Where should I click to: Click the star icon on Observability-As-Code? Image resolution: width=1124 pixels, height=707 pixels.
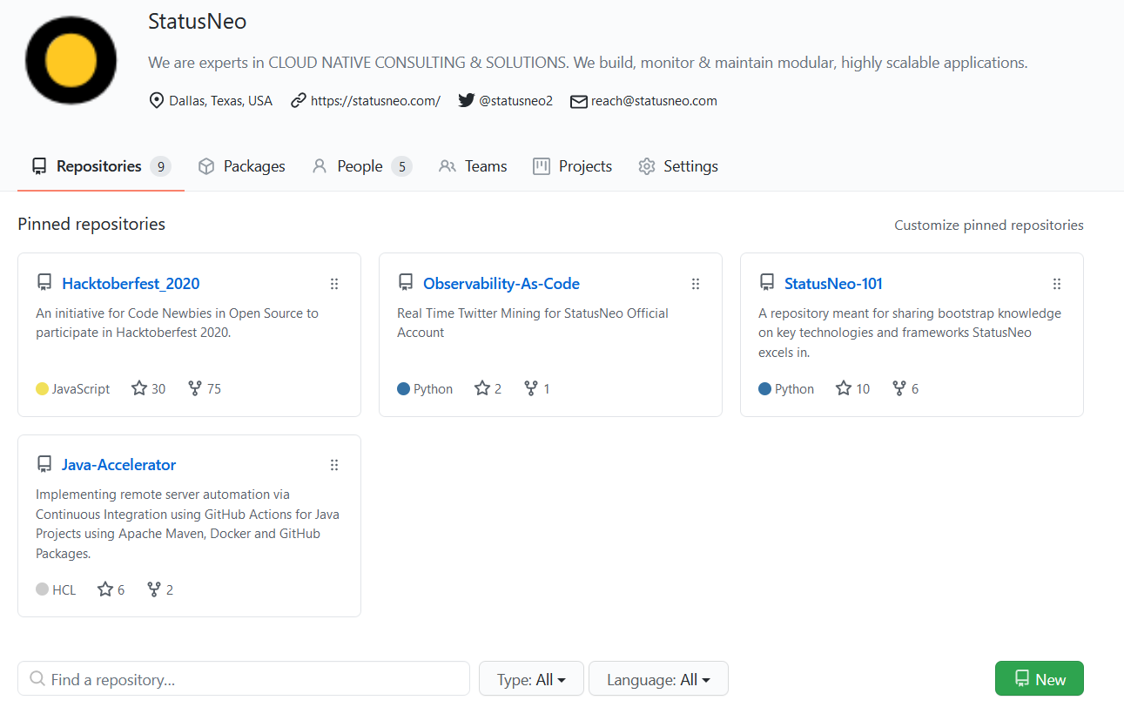click(x=482, y=388)
